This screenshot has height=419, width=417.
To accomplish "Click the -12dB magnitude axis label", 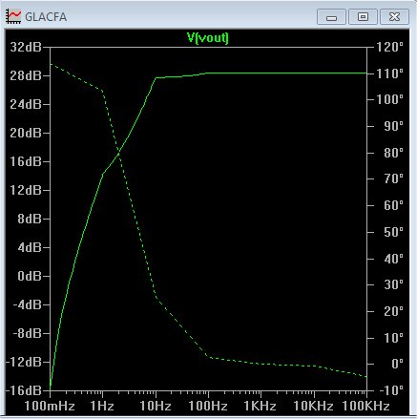I will point(24,362).
